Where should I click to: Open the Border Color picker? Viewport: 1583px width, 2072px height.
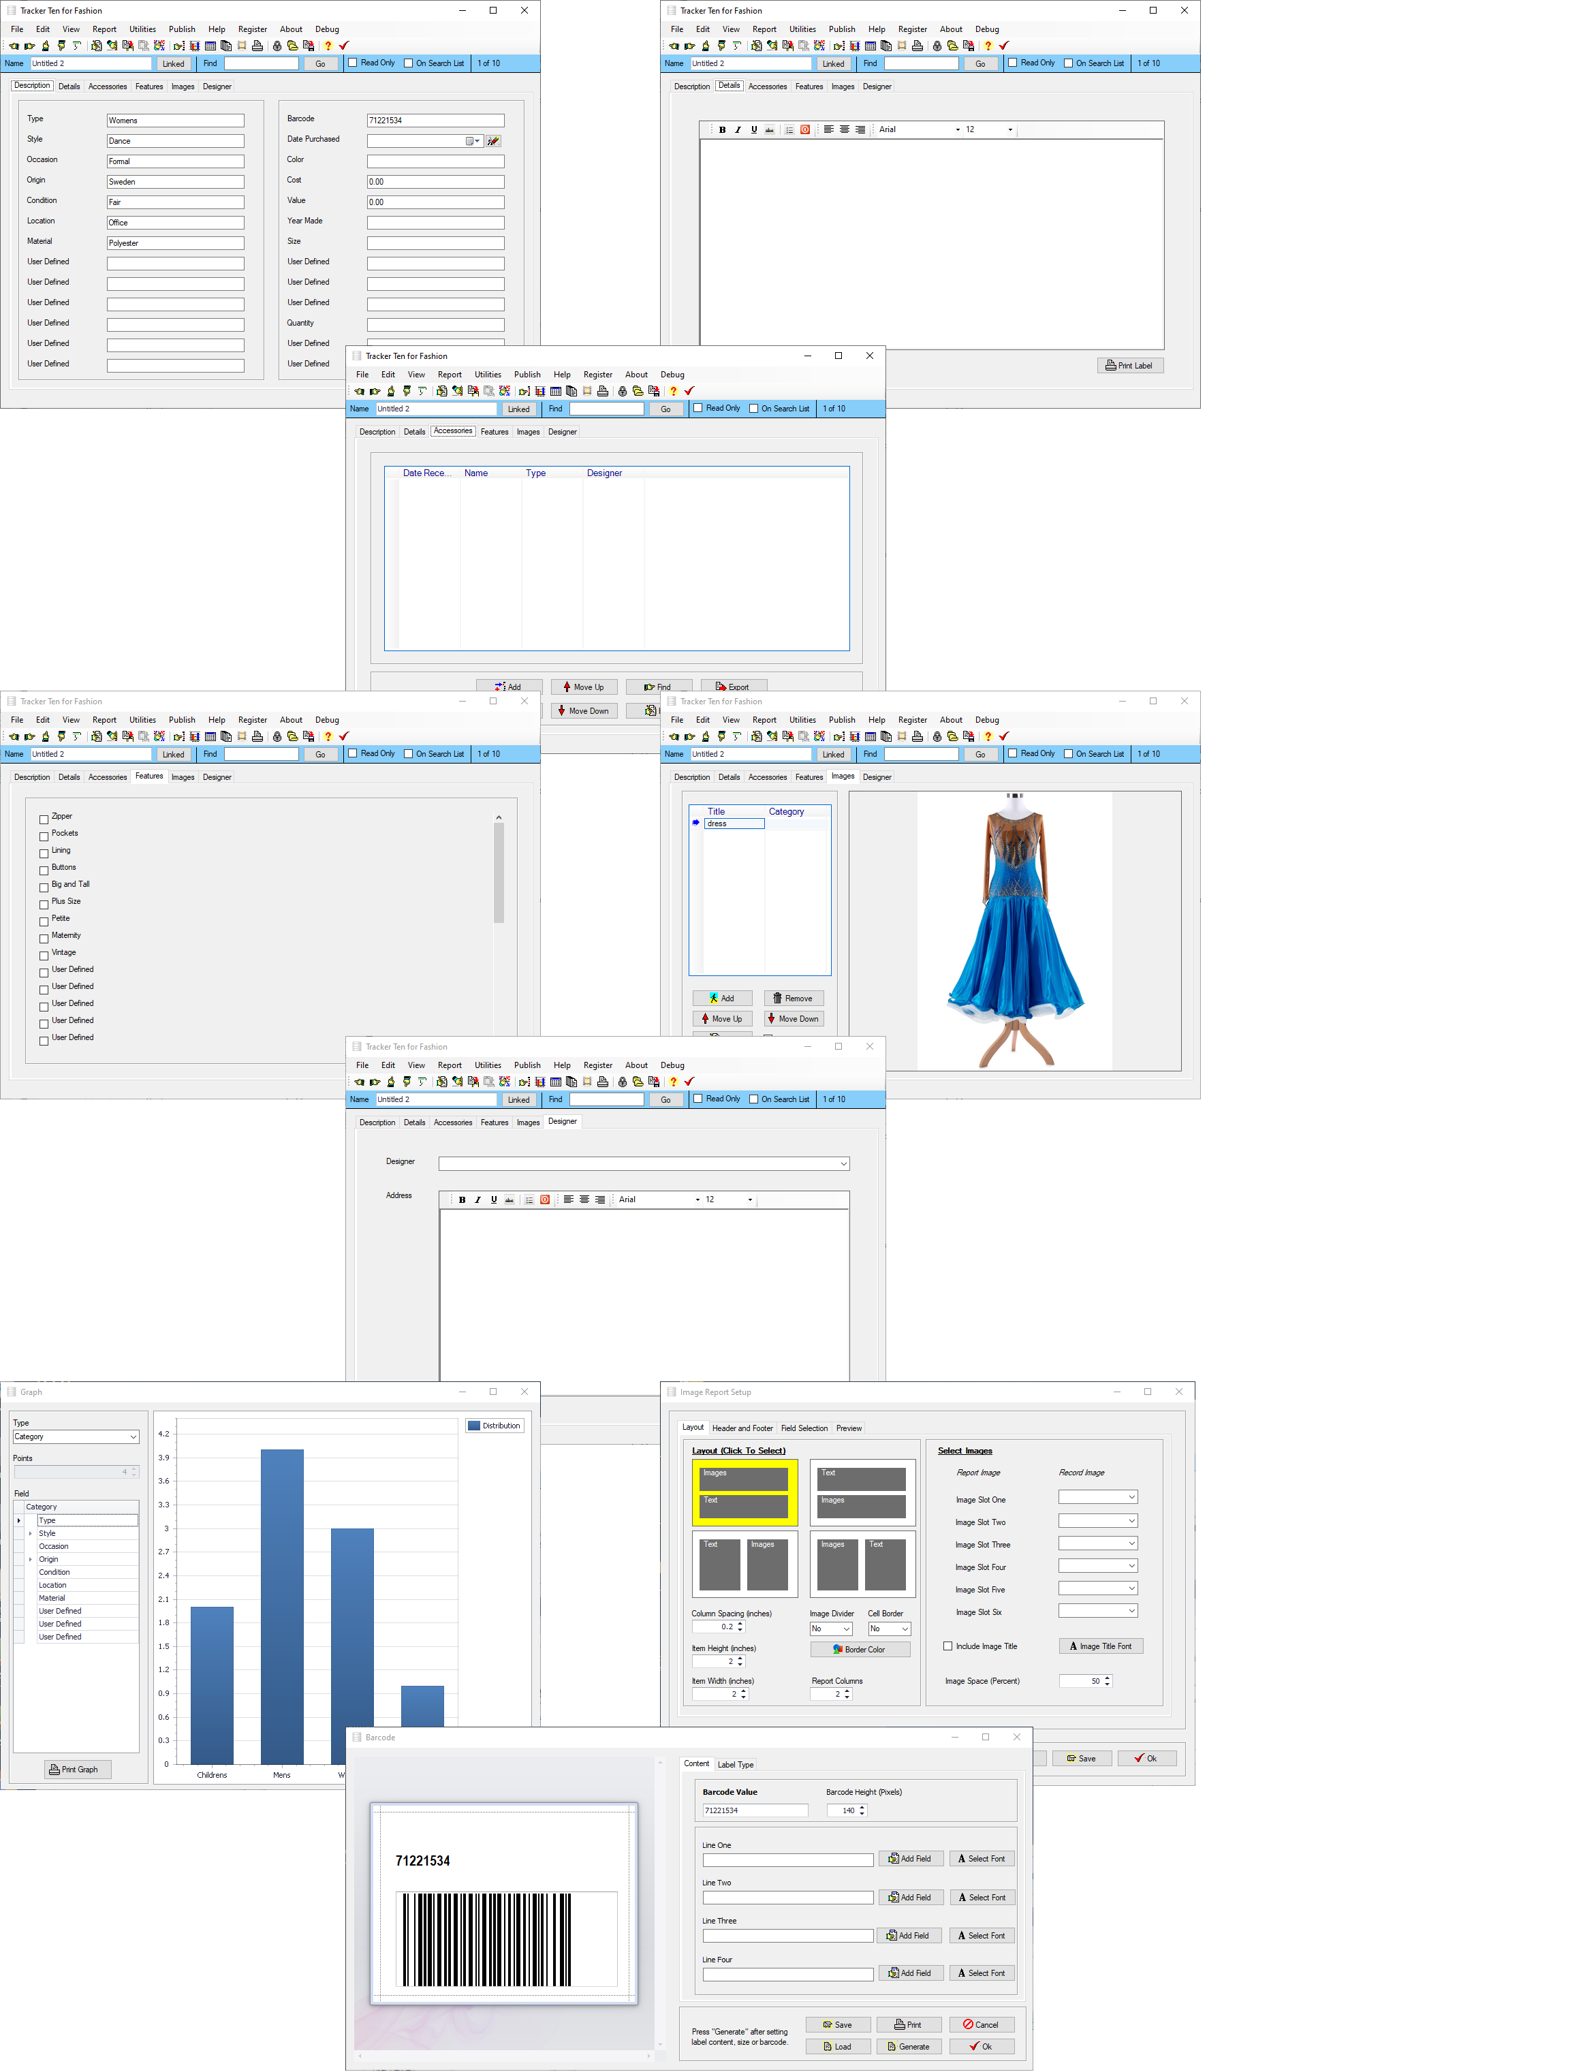point(860,1649)
